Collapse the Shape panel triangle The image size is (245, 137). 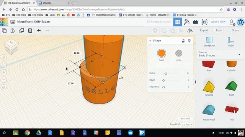coord(150,41)
